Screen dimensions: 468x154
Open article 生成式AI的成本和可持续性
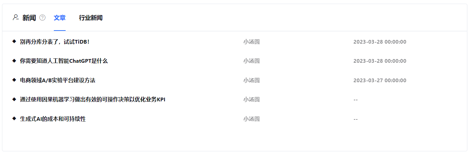coord(53,119)
